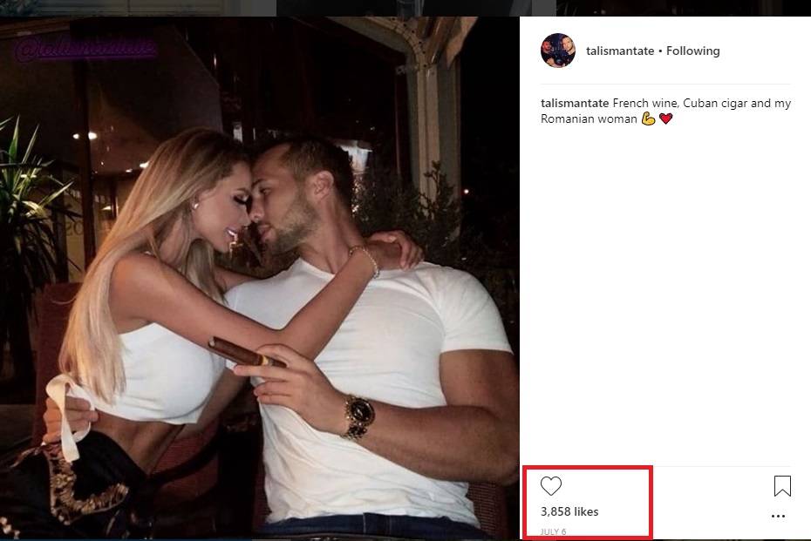
Task: Click the red heart emoji in caption
Action: click(x=666, y=118)
